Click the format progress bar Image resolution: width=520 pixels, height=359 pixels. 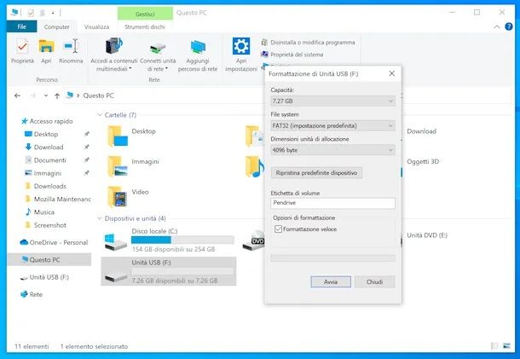pyautogui.click(x=332, y=258)
